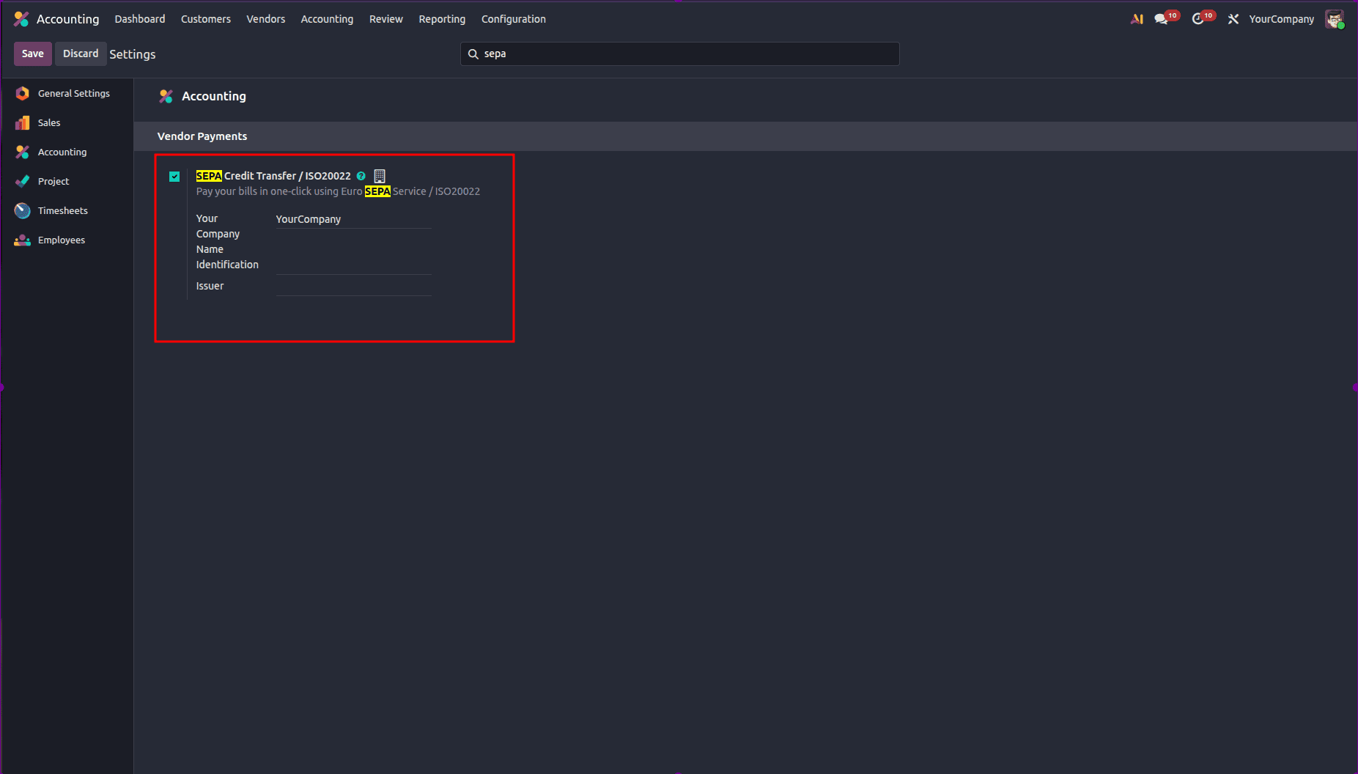1358x774 pixels.
Task: Open the Dashboard menu
Action: point(140,19)
